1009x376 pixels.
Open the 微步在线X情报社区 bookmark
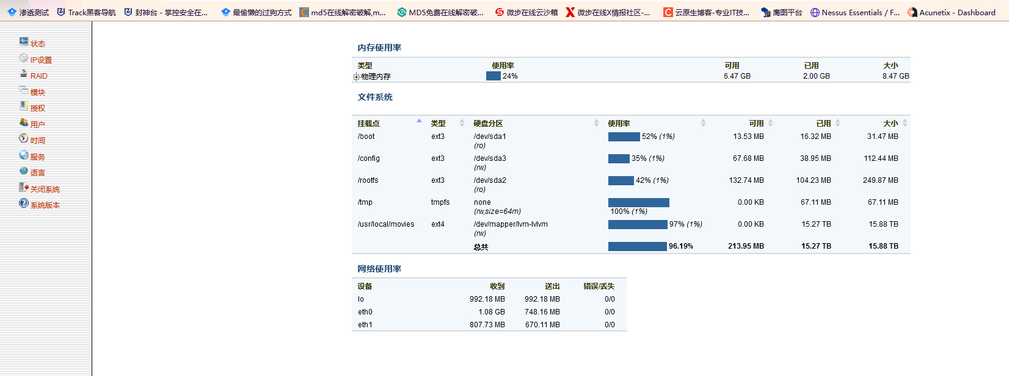tap(608, 12)
